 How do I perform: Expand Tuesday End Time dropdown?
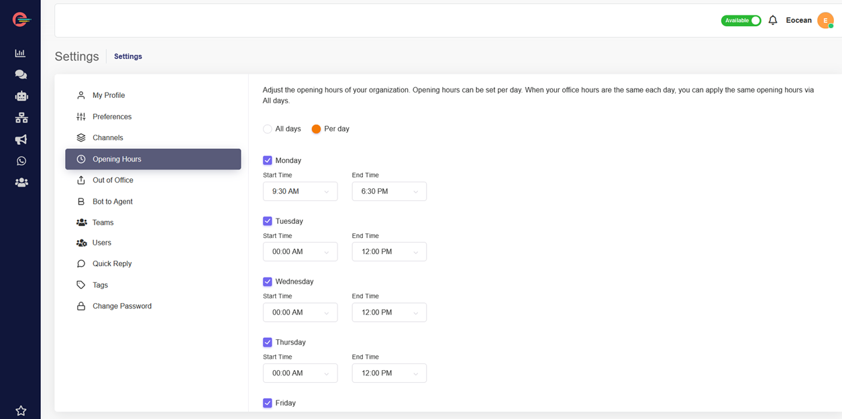tap(389, 251)
